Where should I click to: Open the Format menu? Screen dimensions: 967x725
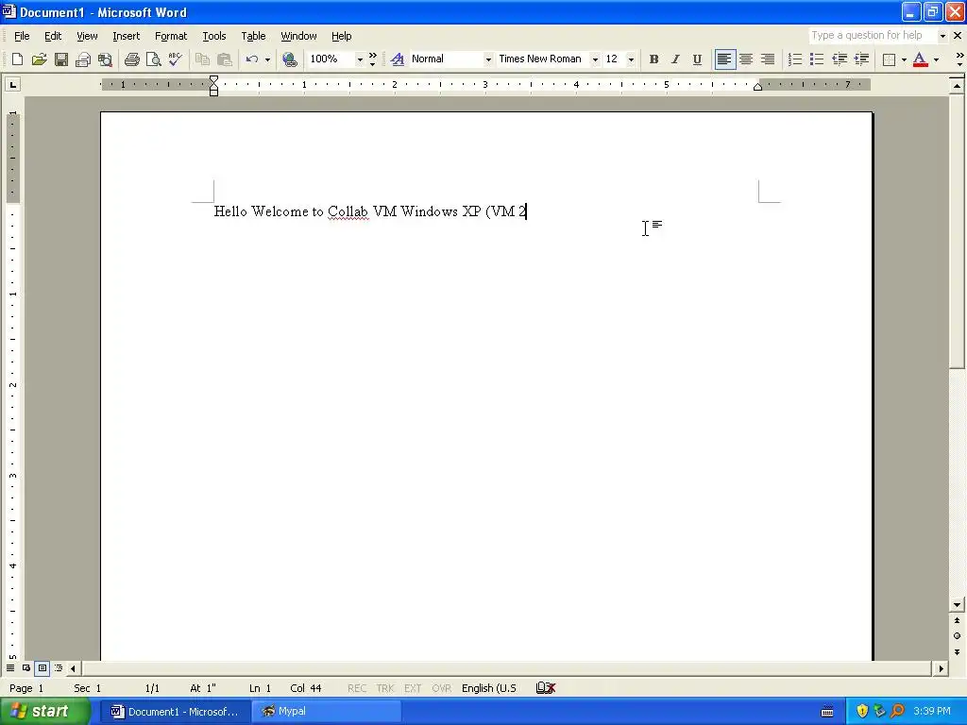click(x=171, y=36)
